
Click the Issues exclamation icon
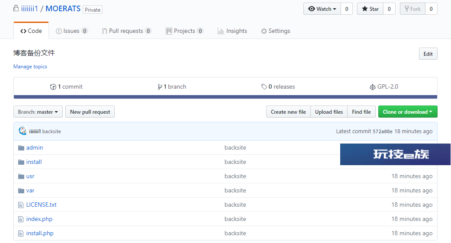tap(59, 31)
